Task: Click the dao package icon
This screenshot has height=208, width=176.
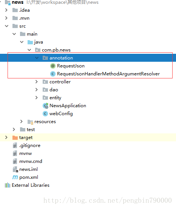Action: (45, 90)
